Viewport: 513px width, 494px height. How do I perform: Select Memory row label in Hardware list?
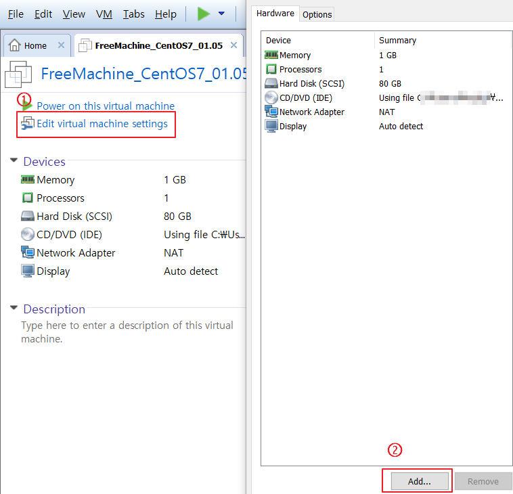(295, 55)
